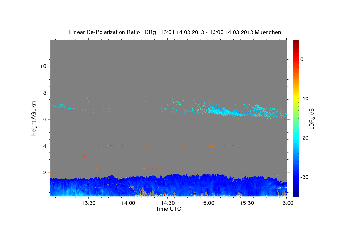Click the 14:30 time tick label

[168, 203]
